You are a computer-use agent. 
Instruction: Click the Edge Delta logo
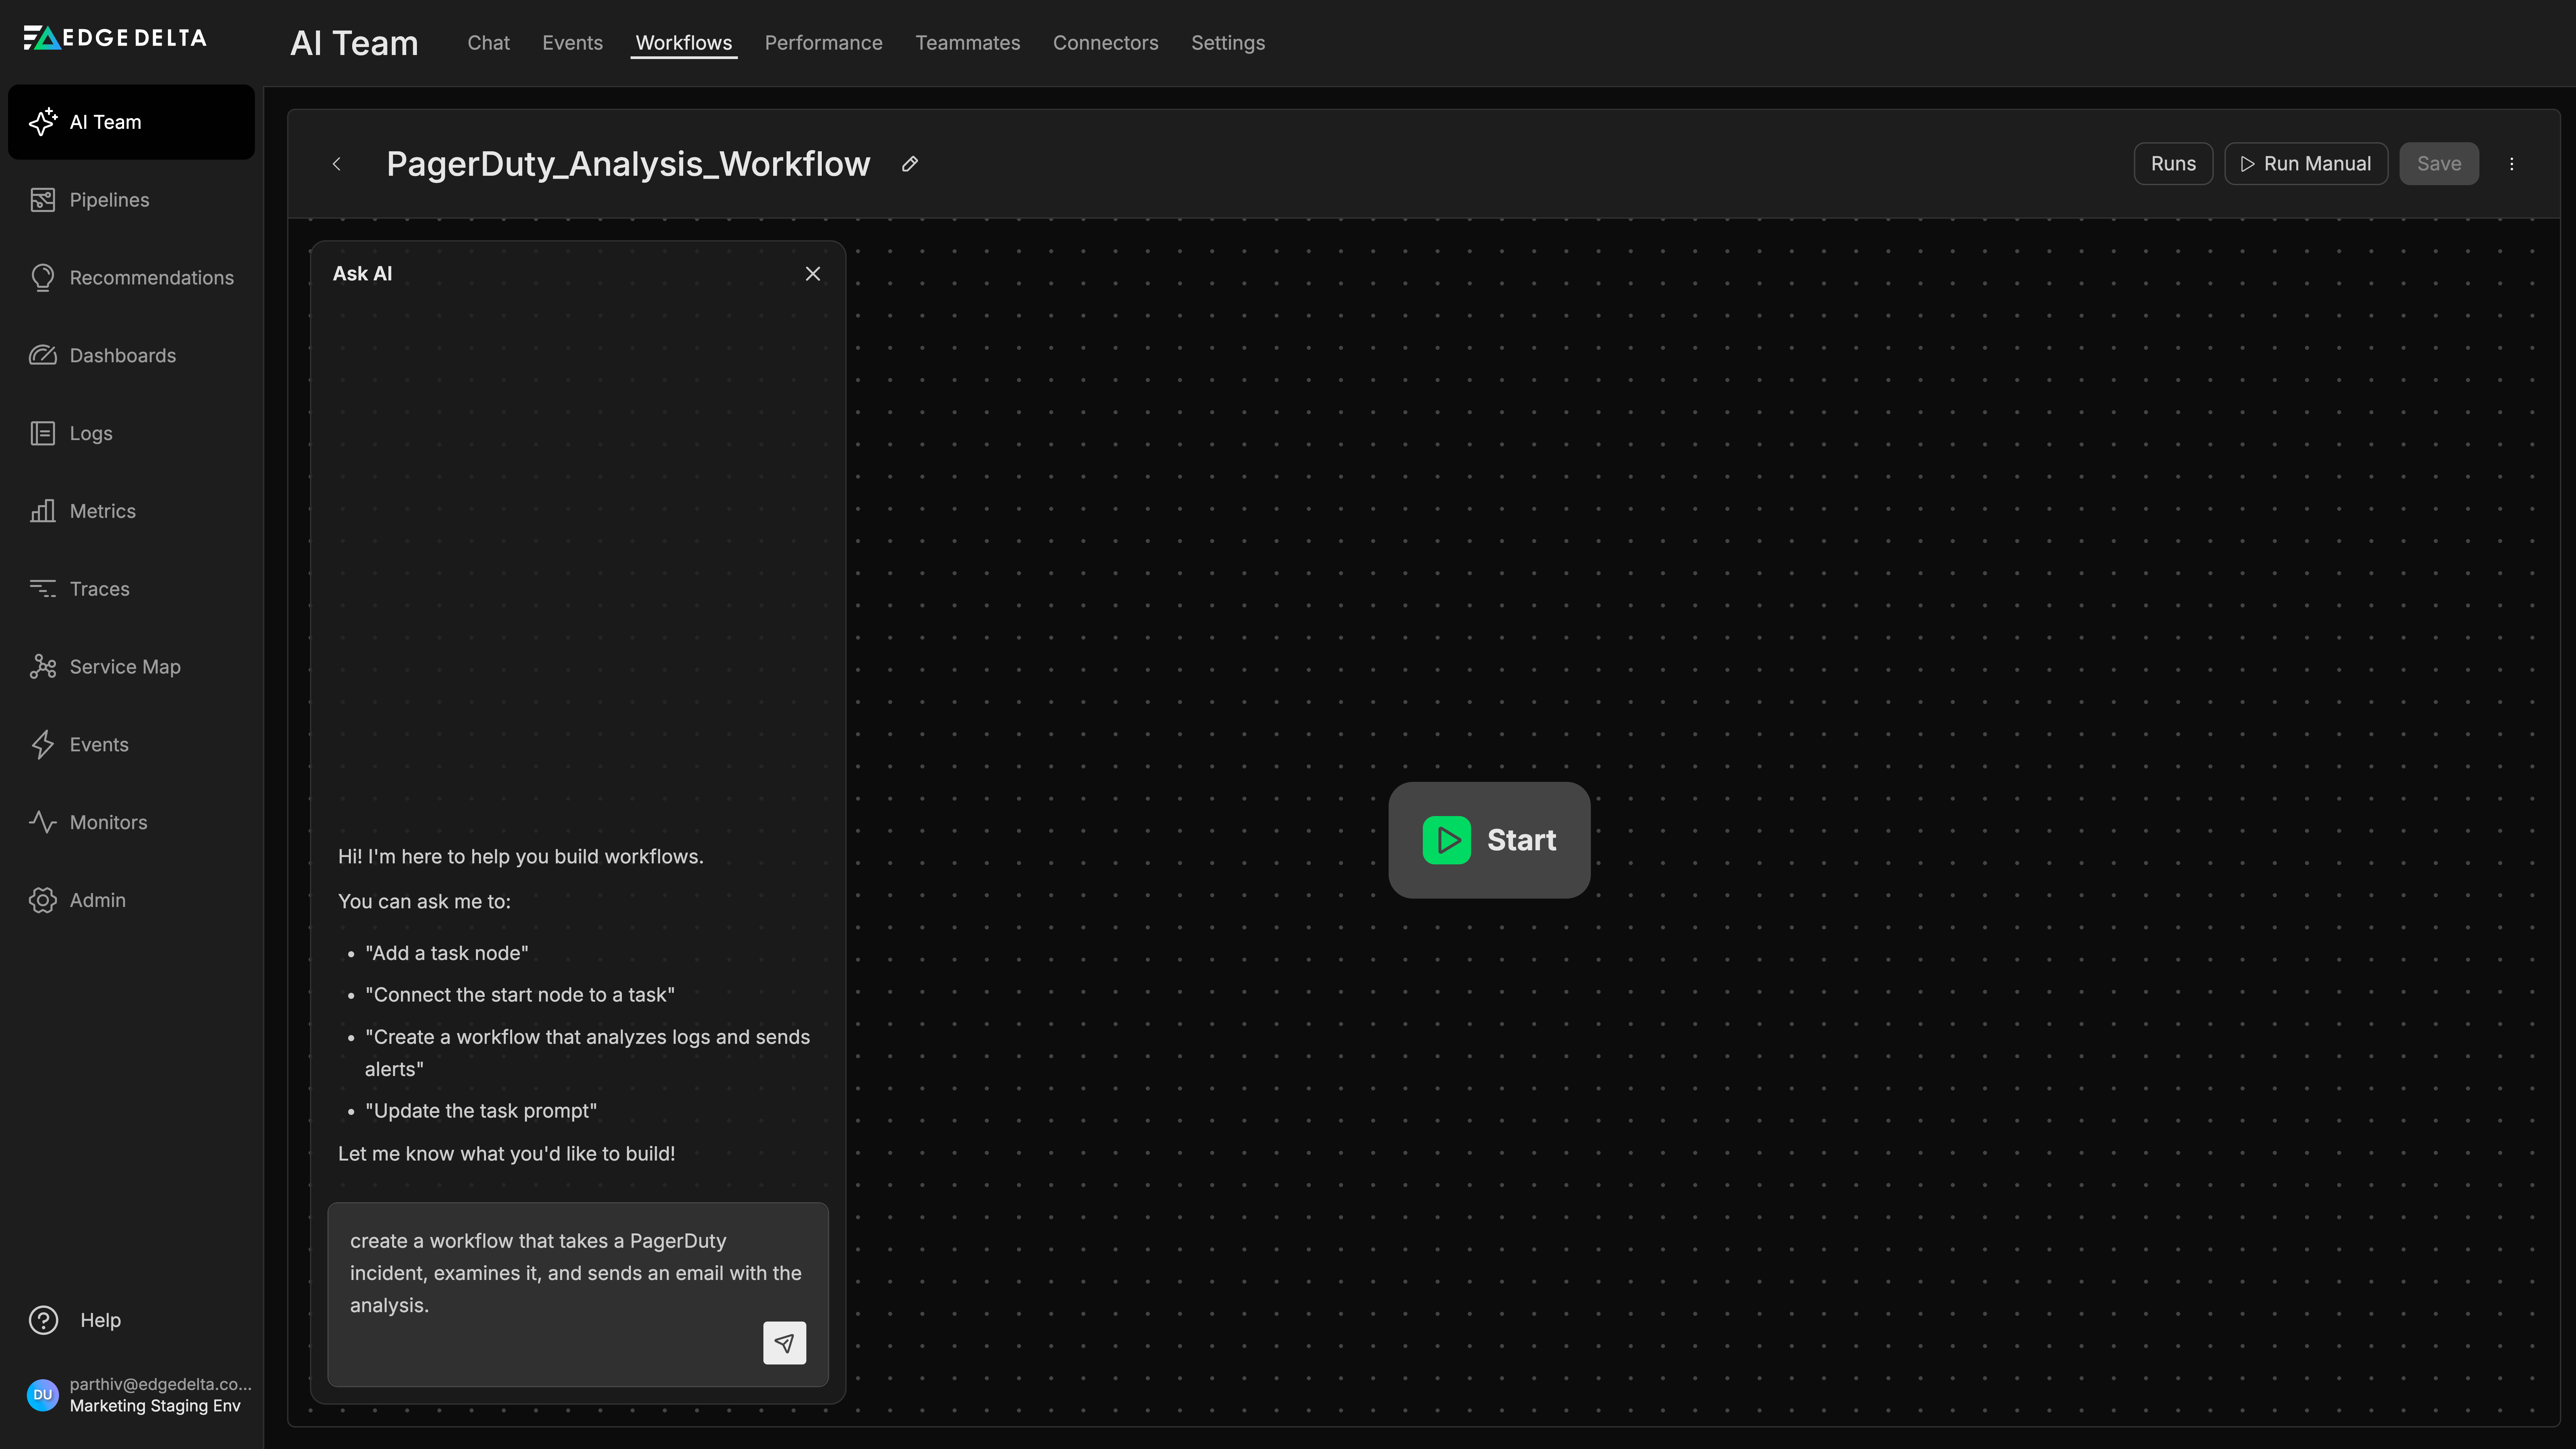pyautogui.click(x=115, y=38)
